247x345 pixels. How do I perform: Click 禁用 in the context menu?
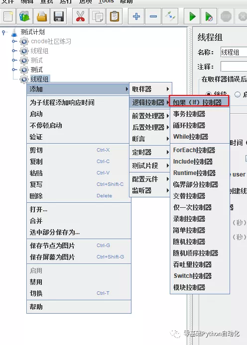79,282
